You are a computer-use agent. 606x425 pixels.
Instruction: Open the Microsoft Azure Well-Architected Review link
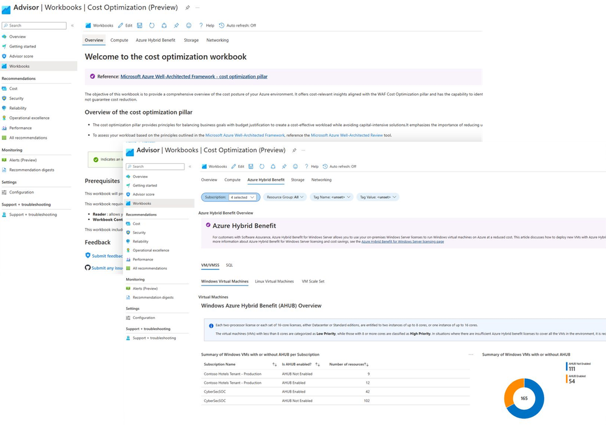tap(346, 135)
